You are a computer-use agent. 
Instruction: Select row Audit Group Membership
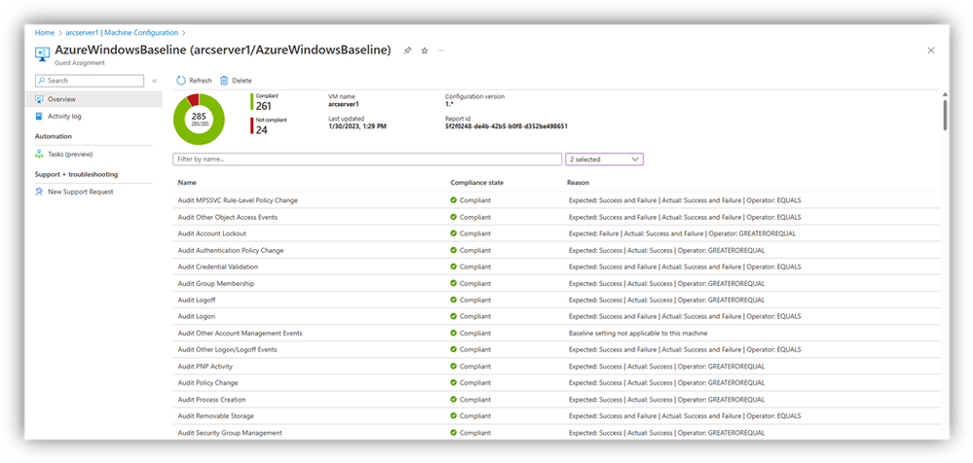(x=556, y=283)
